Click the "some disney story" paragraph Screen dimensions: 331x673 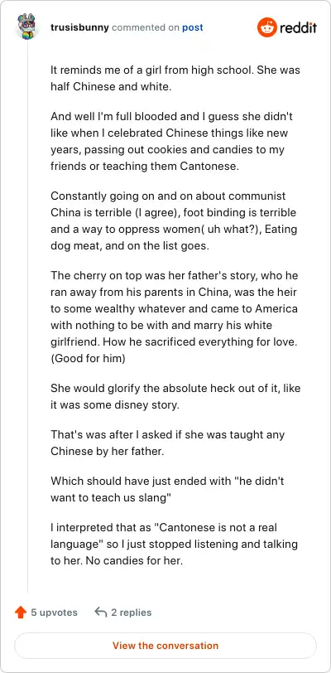[175, 396]
